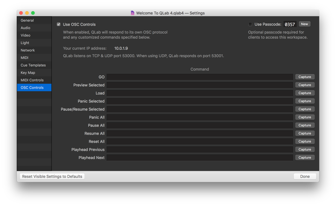Switch to MIDI Controls in sidebar

pyautogui.click(x=32, y=80)
